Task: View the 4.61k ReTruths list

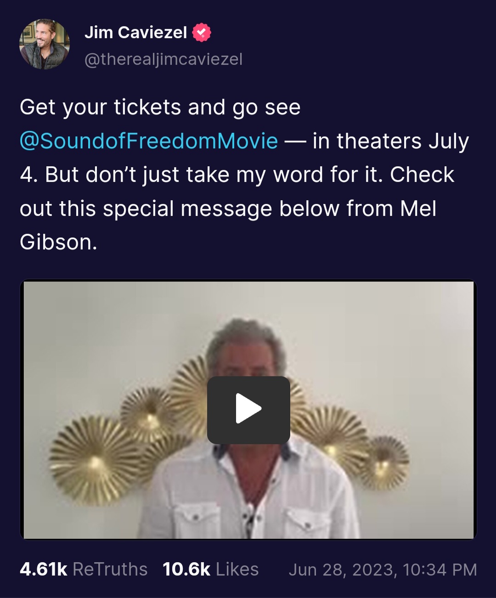Action: (x=84, y=570)
